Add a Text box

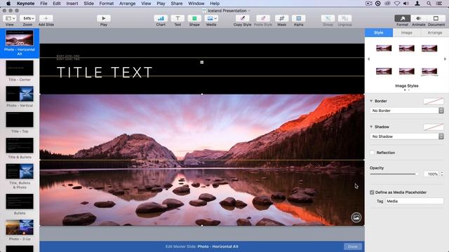click(177, 18)
